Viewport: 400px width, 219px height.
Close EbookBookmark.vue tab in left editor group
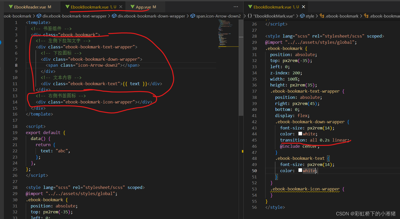click(121, 7)
